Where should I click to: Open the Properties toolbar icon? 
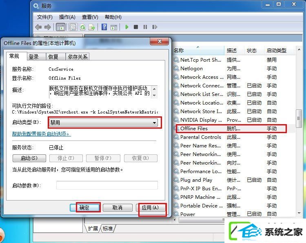[x=73, y=27]
